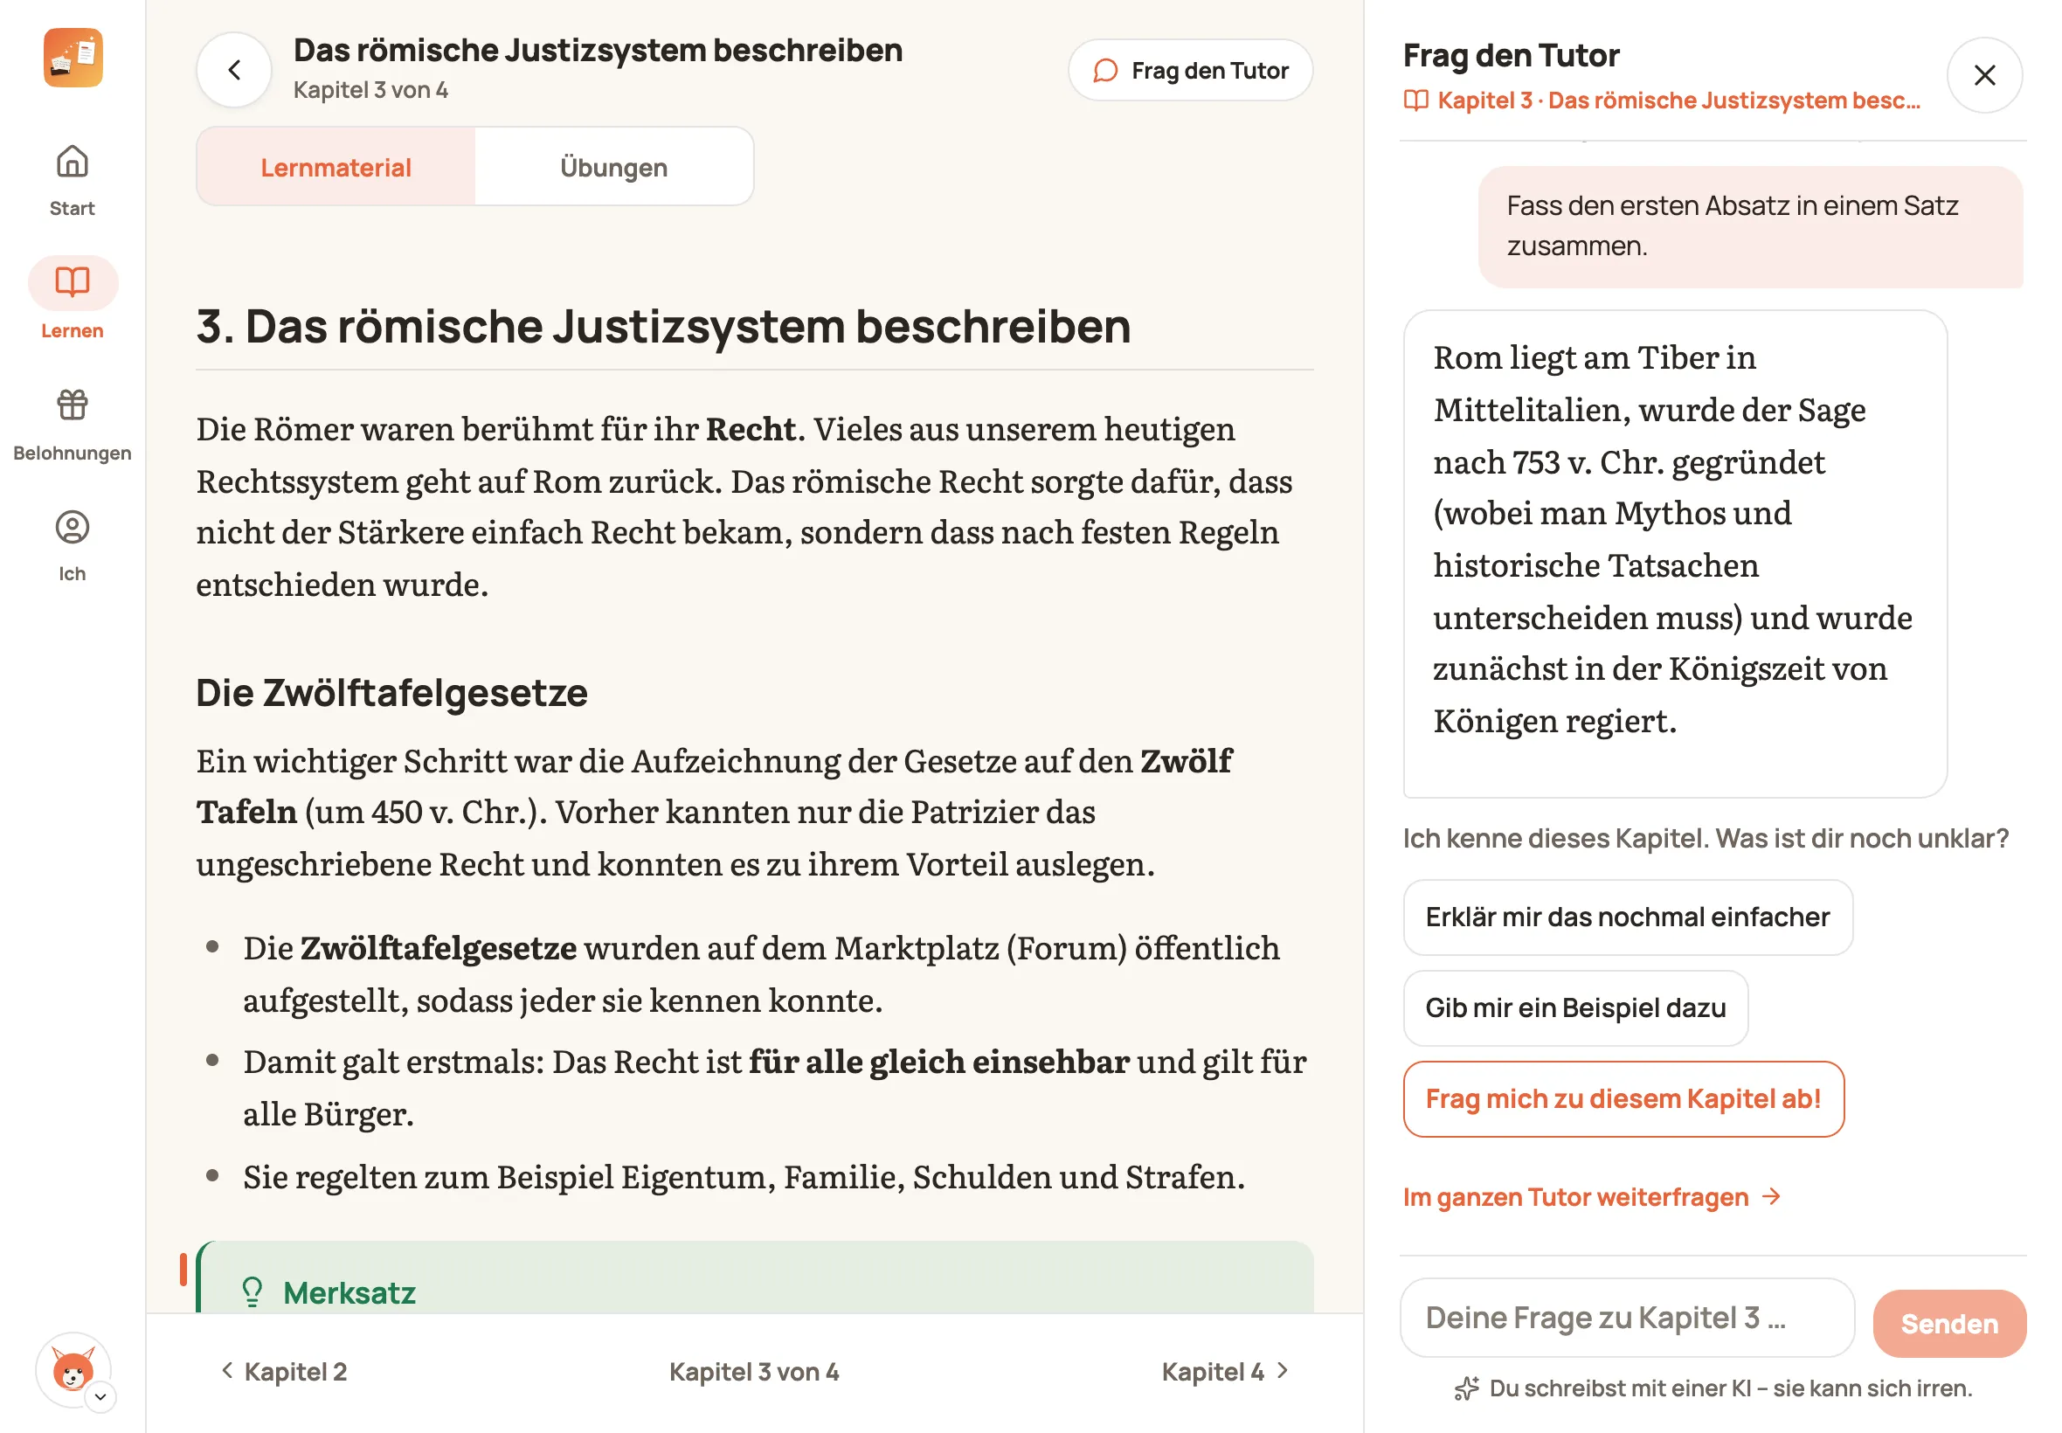This screenshot has height=1433, width=2062.
Task: Close the Frag den Tutor panel
Action: [1983, 74]
